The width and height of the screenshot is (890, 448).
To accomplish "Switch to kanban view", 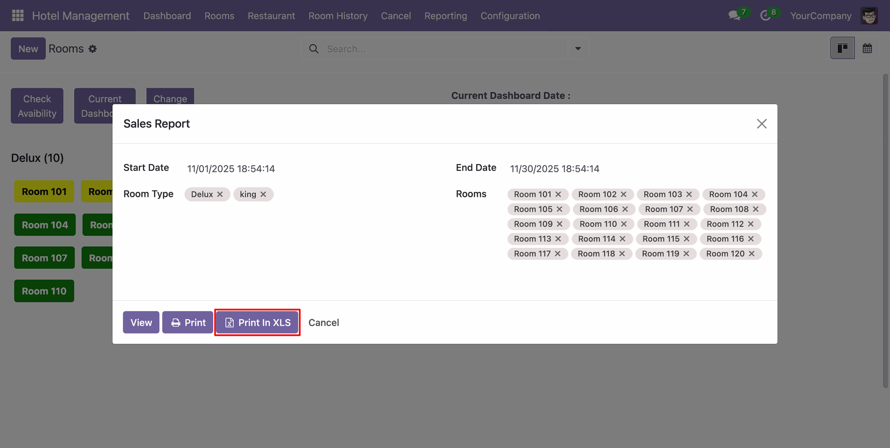I will tap(842, 48).
